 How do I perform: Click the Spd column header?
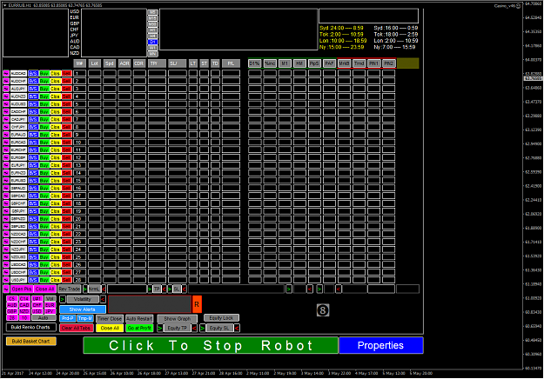[110, 63]
